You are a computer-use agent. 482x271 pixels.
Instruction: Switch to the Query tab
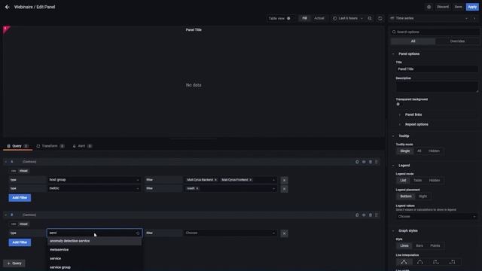[17, 146]
